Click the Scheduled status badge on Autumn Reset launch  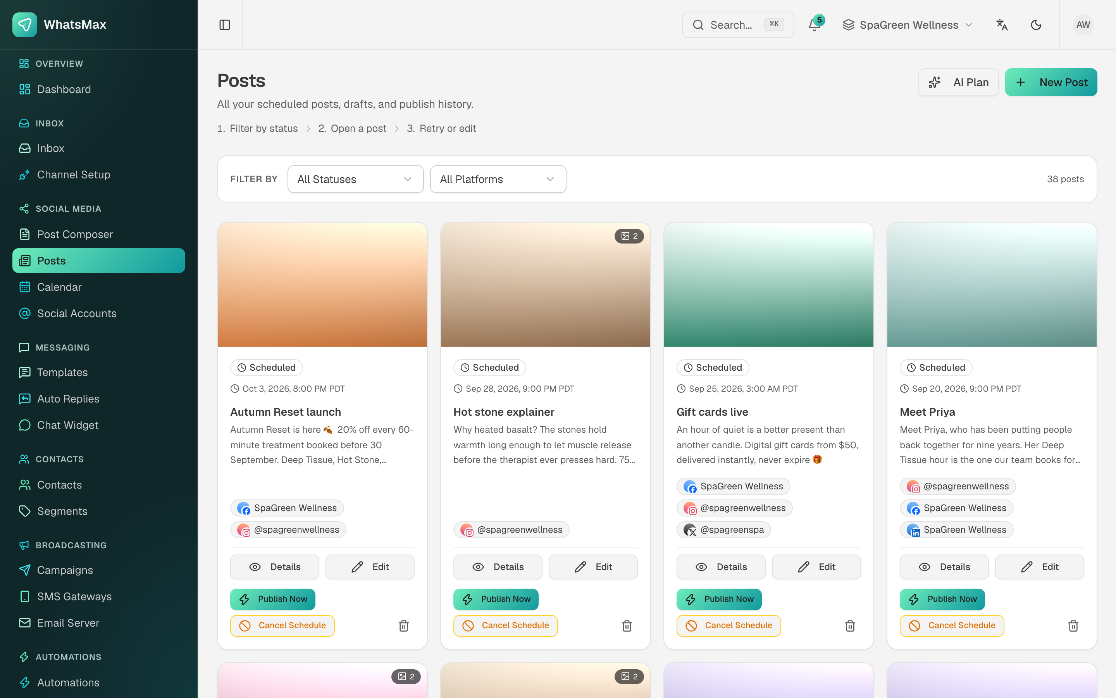[267, 368]
